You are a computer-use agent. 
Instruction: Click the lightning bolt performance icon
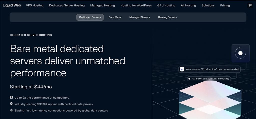click(11, 97)
